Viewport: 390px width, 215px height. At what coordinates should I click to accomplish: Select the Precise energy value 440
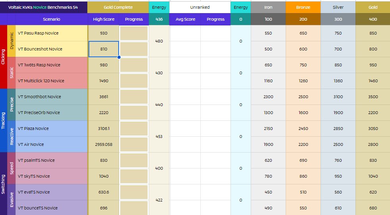tap(159, 105)
